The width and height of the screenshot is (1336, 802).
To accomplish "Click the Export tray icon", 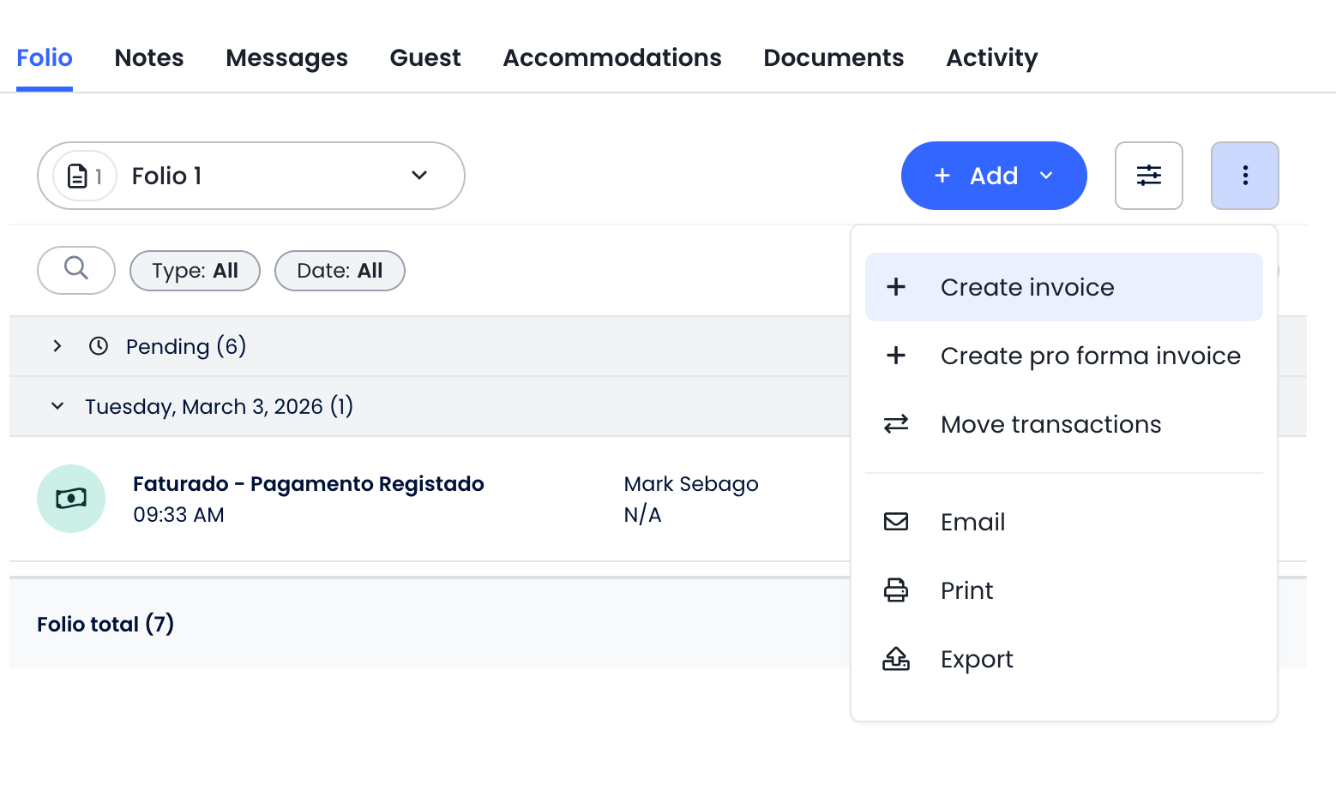I will pos(896,659).
